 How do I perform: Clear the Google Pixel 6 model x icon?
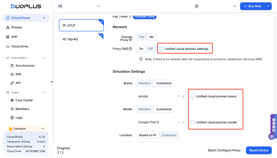183,122
